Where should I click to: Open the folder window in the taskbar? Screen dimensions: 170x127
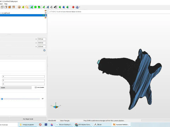coord(27,125)
